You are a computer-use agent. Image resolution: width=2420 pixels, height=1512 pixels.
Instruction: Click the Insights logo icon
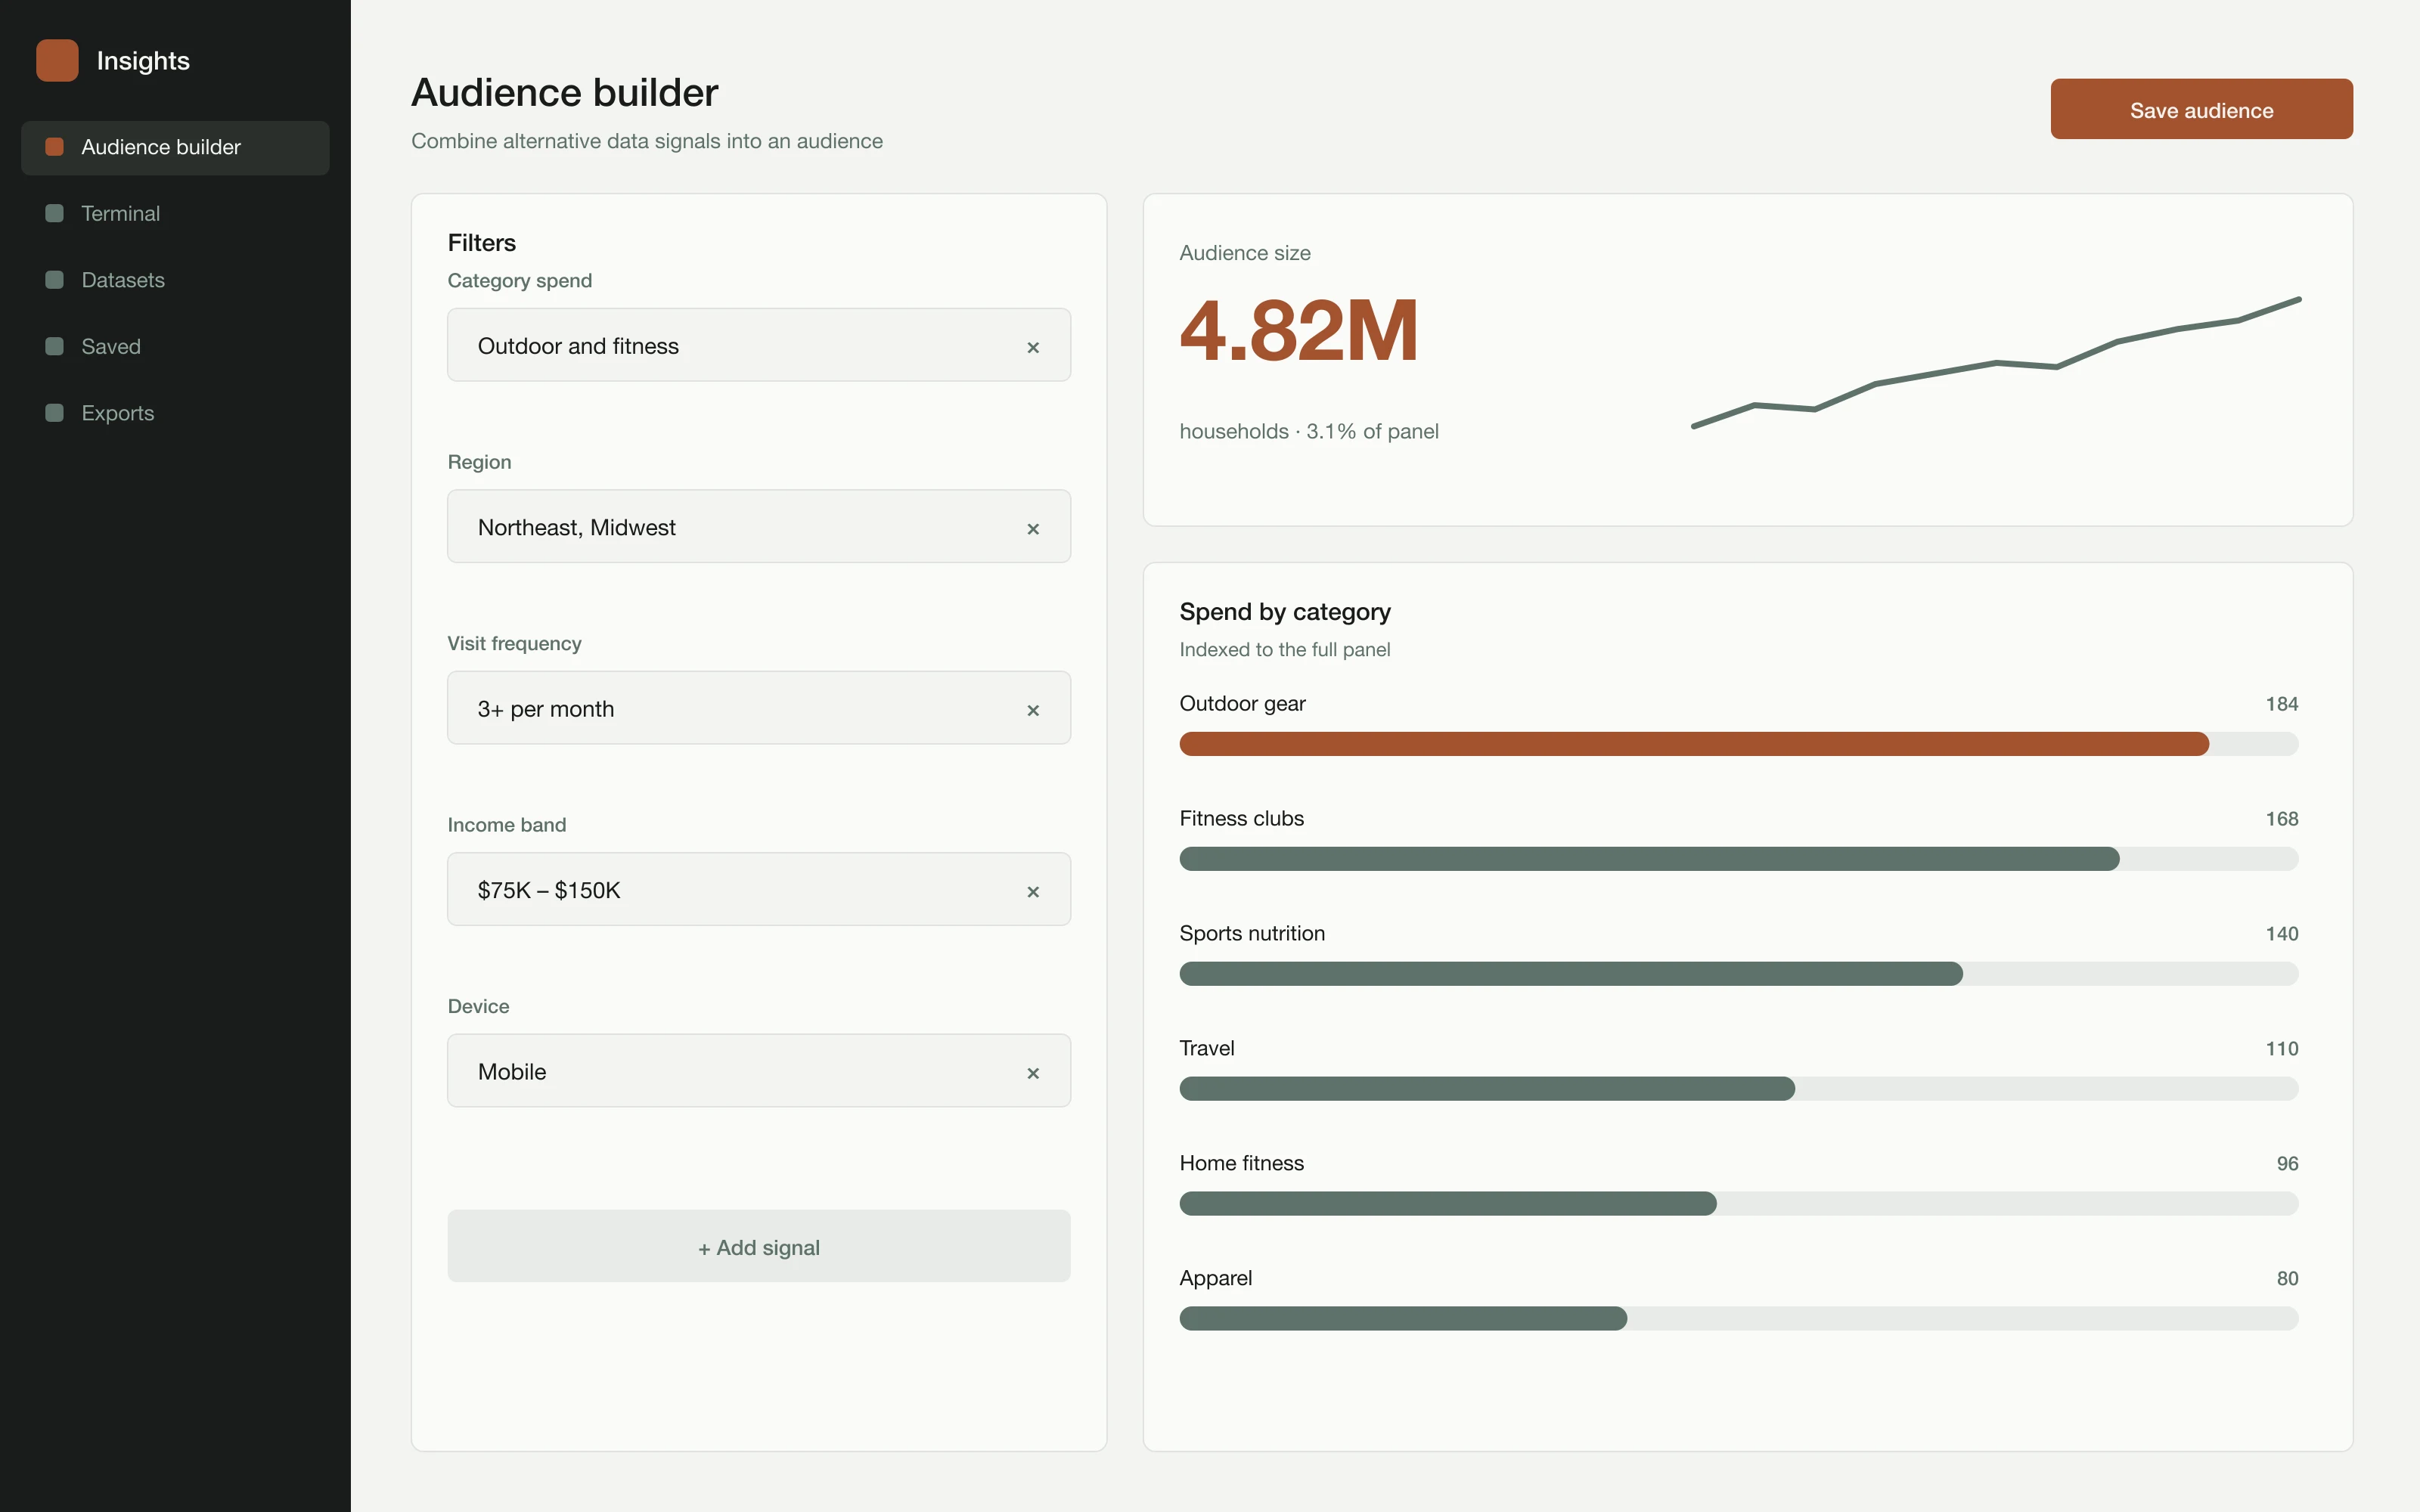point(57,60)
